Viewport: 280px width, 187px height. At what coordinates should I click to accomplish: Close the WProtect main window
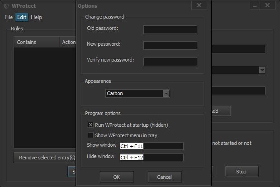click(267, 5)
